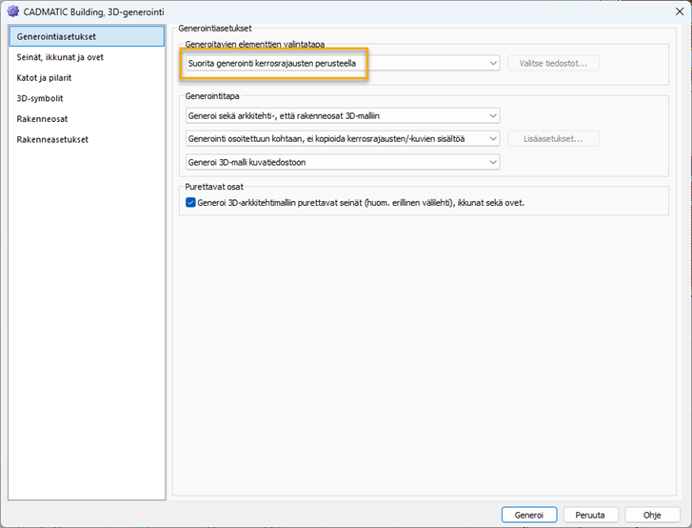Switch to Katot ja pilarit settings
The image size is (692, 528).
click(44, 77)
